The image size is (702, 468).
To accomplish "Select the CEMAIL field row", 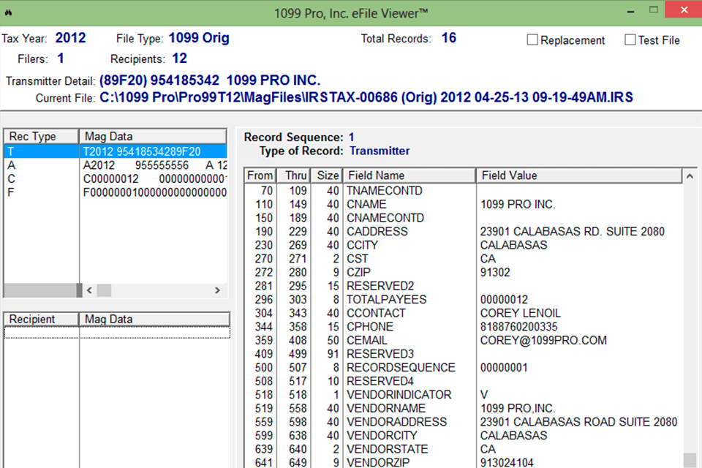I will point(464,340).
